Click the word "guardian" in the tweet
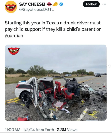 click(x=14, y=36)
